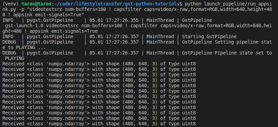The width and height of the screenshot is (278, 127).
Task: Click 'DEBUG' on the 'Setting pipeline stat' line
Action: [x=9, y=42]
